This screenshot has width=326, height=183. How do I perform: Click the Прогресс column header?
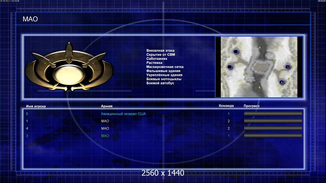tap(252, 106)
